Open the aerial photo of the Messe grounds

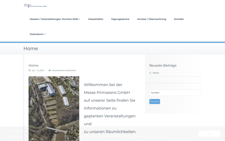coord(54,109)
